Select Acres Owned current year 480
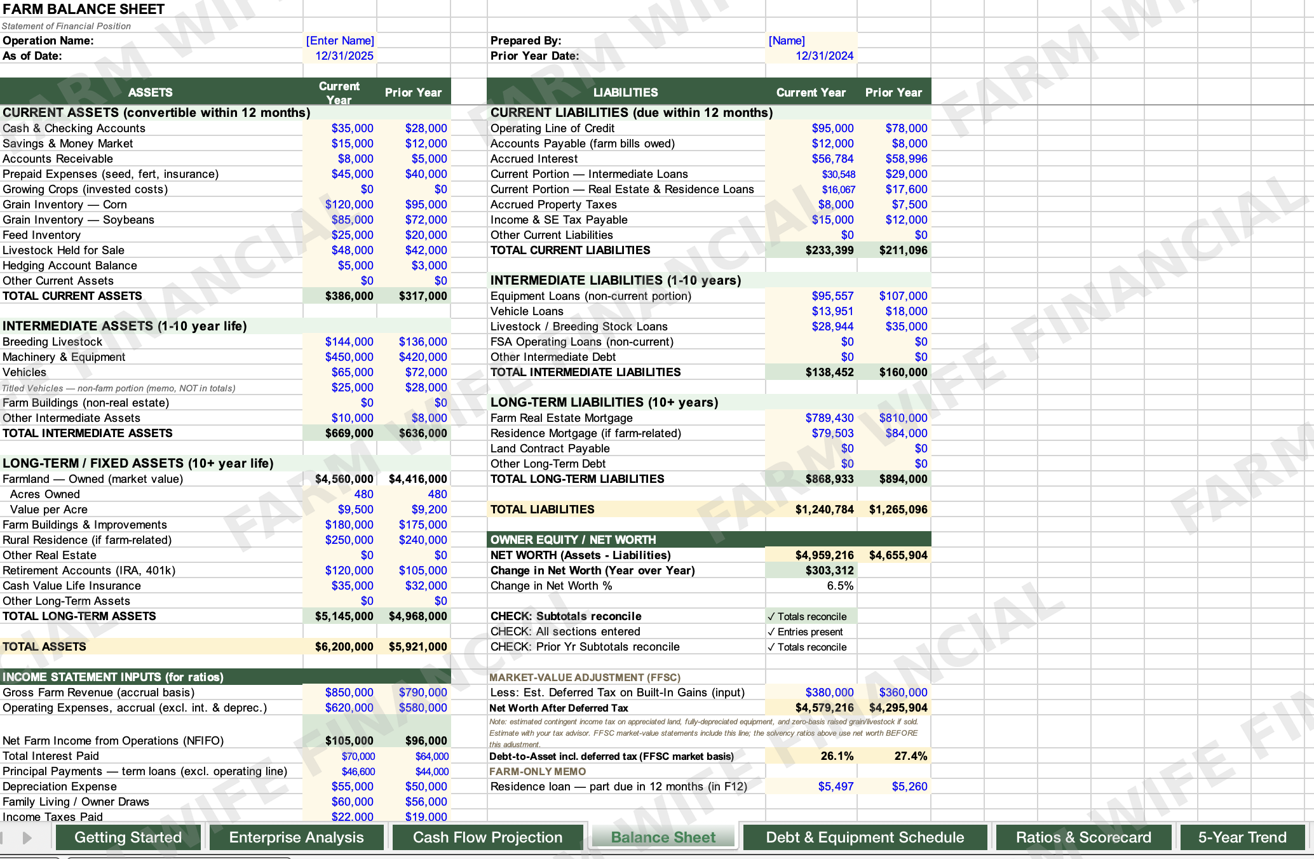Image resolution: width=1314 pixels, height=859 pixels. point(340,494)
